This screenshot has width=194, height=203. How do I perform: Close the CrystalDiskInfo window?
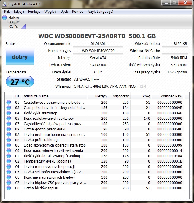(185, 3)
